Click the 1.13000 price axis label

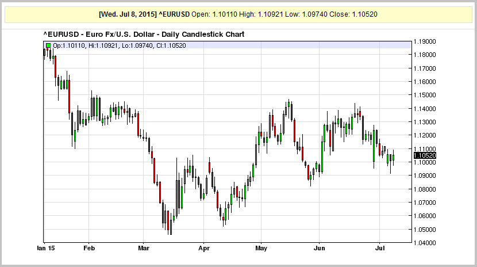pyautogui.click(x=425, y=122)
